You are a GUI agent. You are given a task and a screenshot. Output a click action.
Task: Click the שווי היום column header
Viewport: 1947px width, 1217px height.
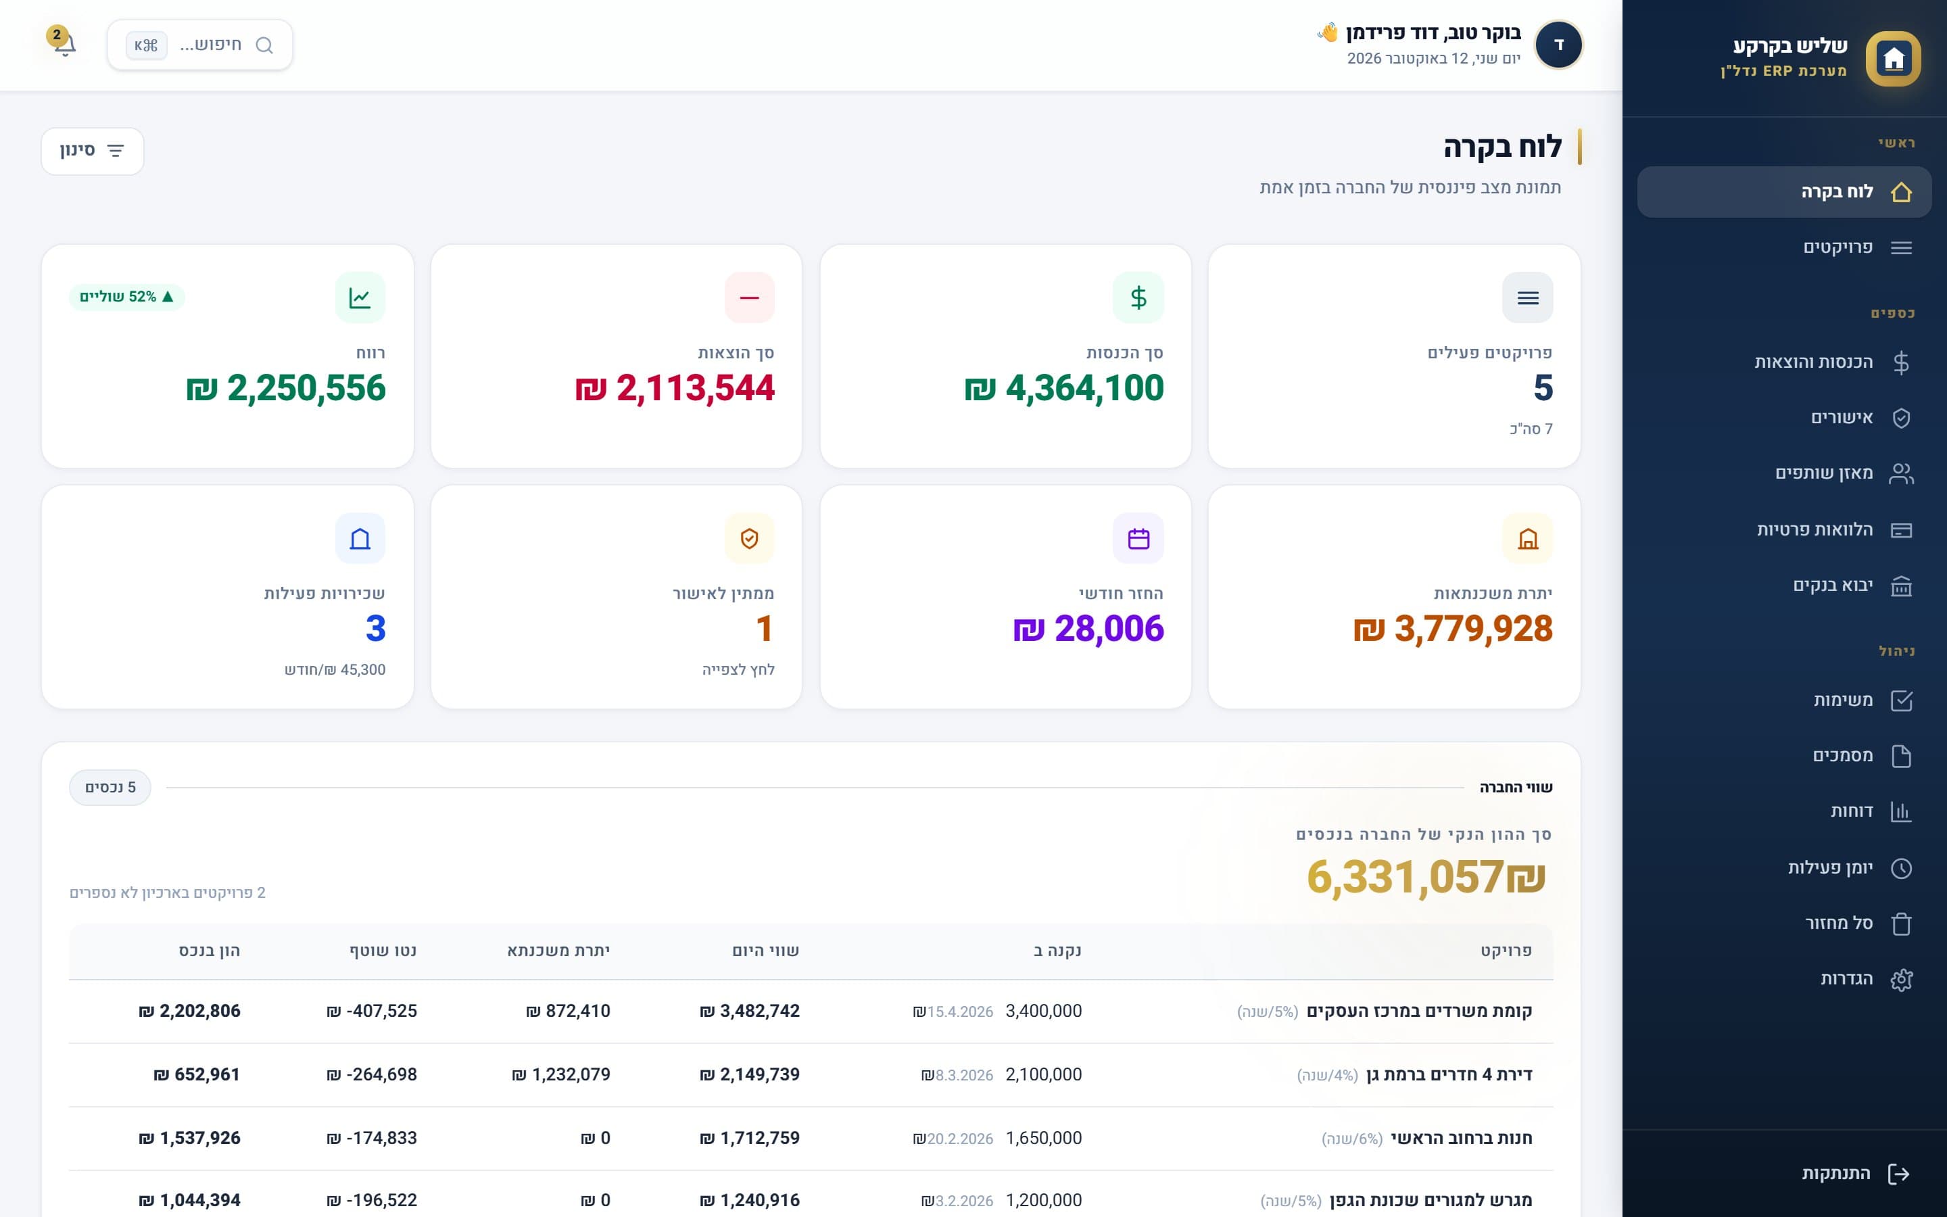[x=765, y=951]
